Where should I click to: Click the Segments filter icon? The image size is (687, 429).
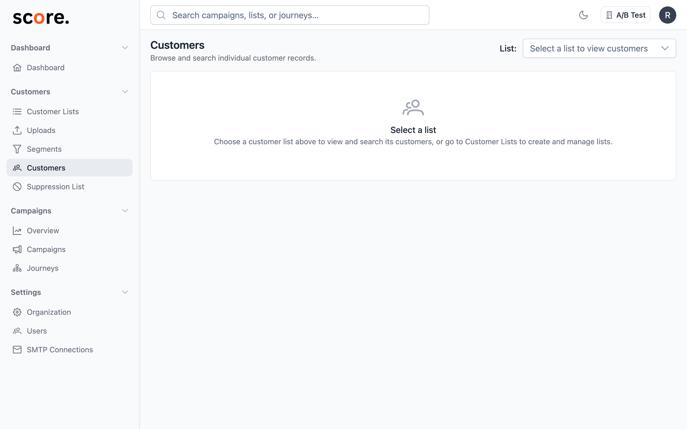pos(17,149)
